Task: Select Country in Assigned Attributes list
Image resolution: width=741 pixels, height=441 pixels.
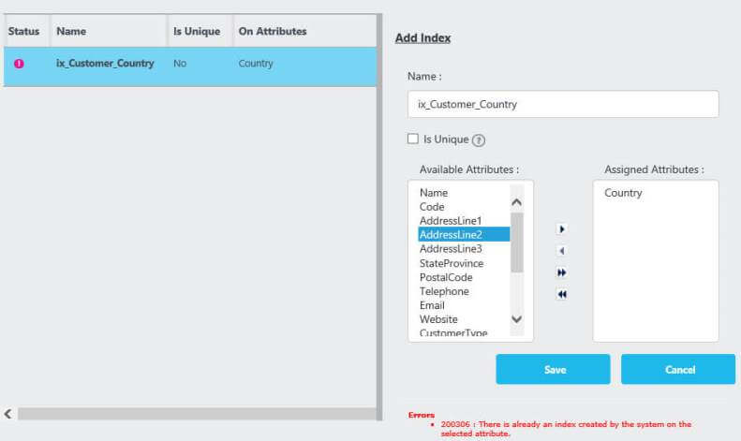Action: [x=623, y=193]
